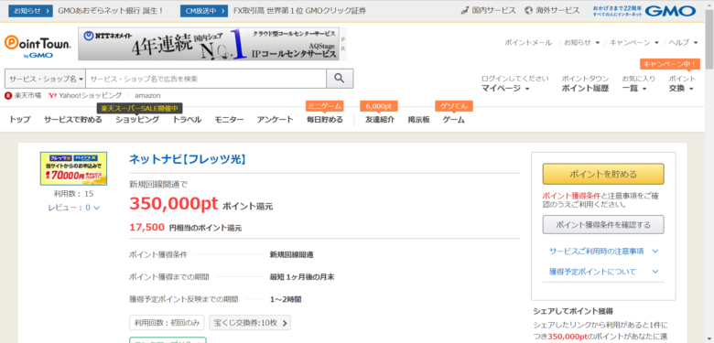Click the orange ゲソてん badge
The height and width of the screenshot is (343, 714).
point(454,106)
